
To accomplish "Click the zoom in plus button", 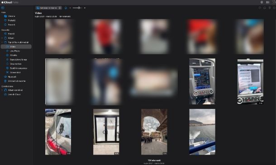I will (x=85, y=8).
